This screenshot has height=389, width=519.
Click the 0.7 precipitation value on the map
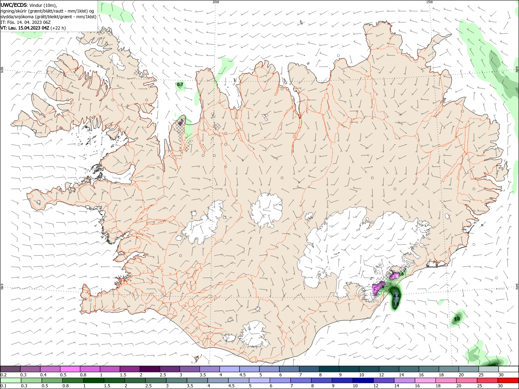point(180,85)
